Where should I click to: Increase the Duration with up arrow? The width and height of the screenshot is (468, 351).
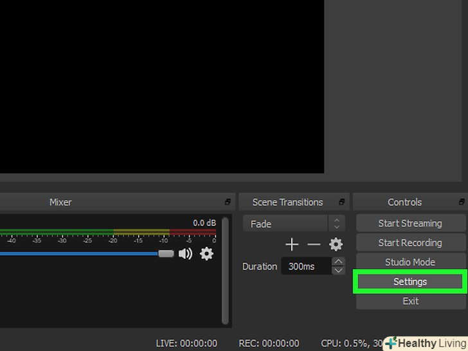(338, 262)
